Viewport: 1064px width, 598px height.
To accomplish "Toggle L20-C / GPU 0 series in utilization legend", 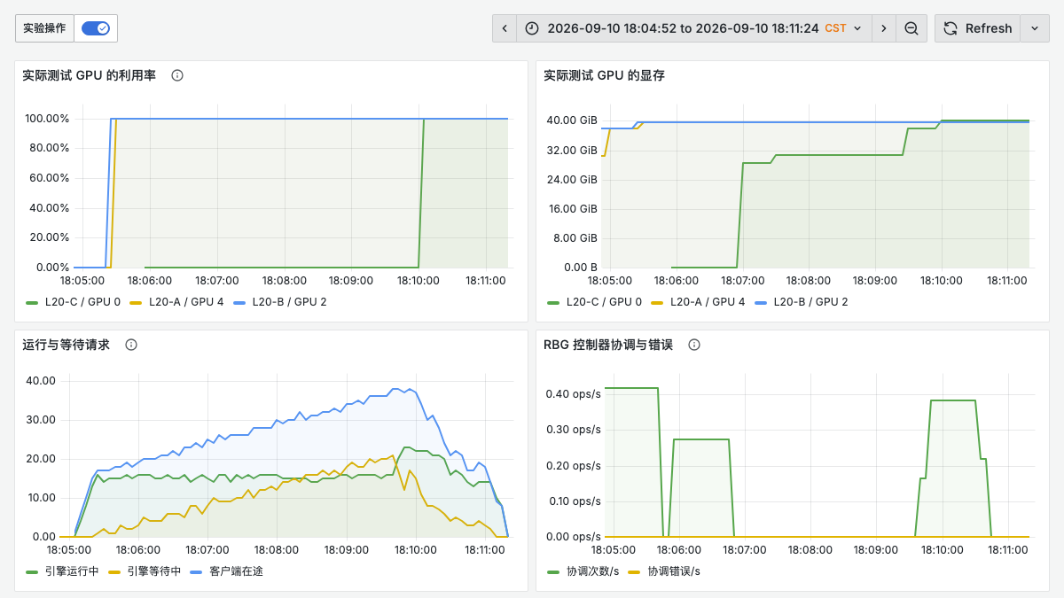I will (x=82, y=302).
